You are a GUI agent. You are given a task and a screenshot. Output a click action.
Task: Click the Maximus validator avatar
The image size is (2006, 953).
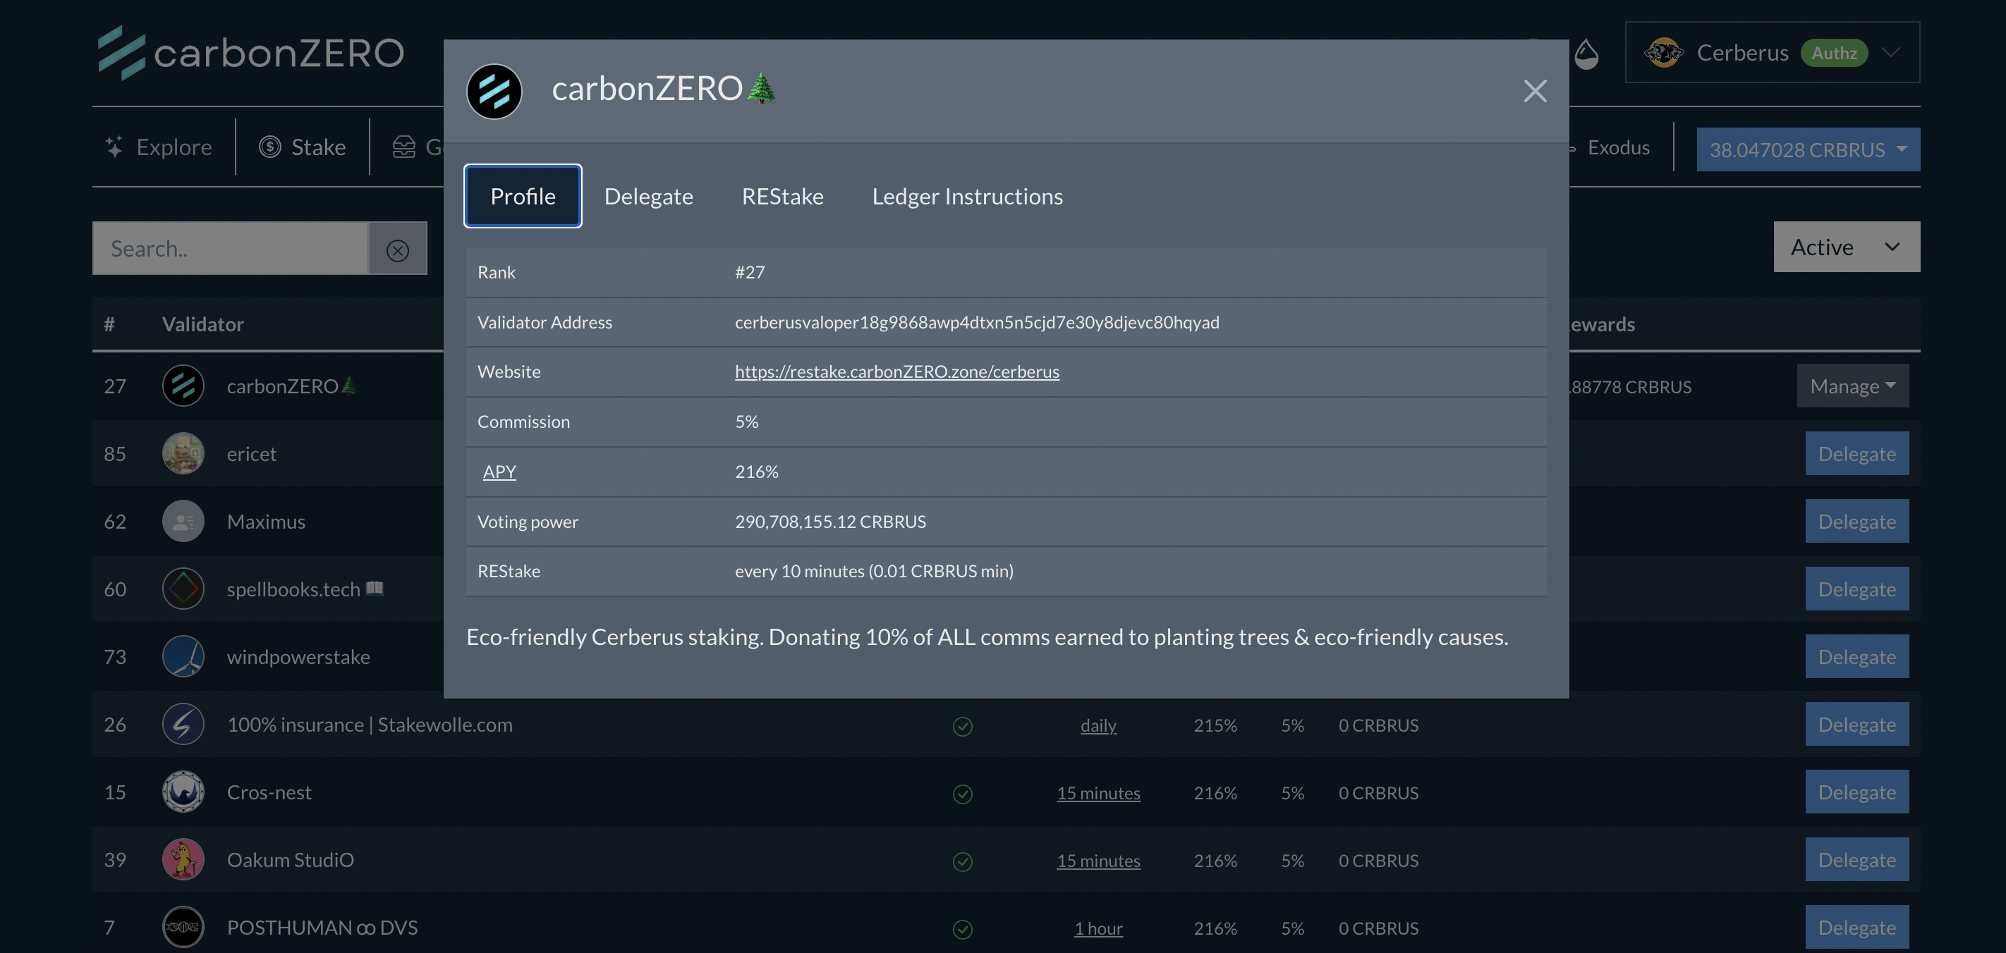[x=183, y=521]
